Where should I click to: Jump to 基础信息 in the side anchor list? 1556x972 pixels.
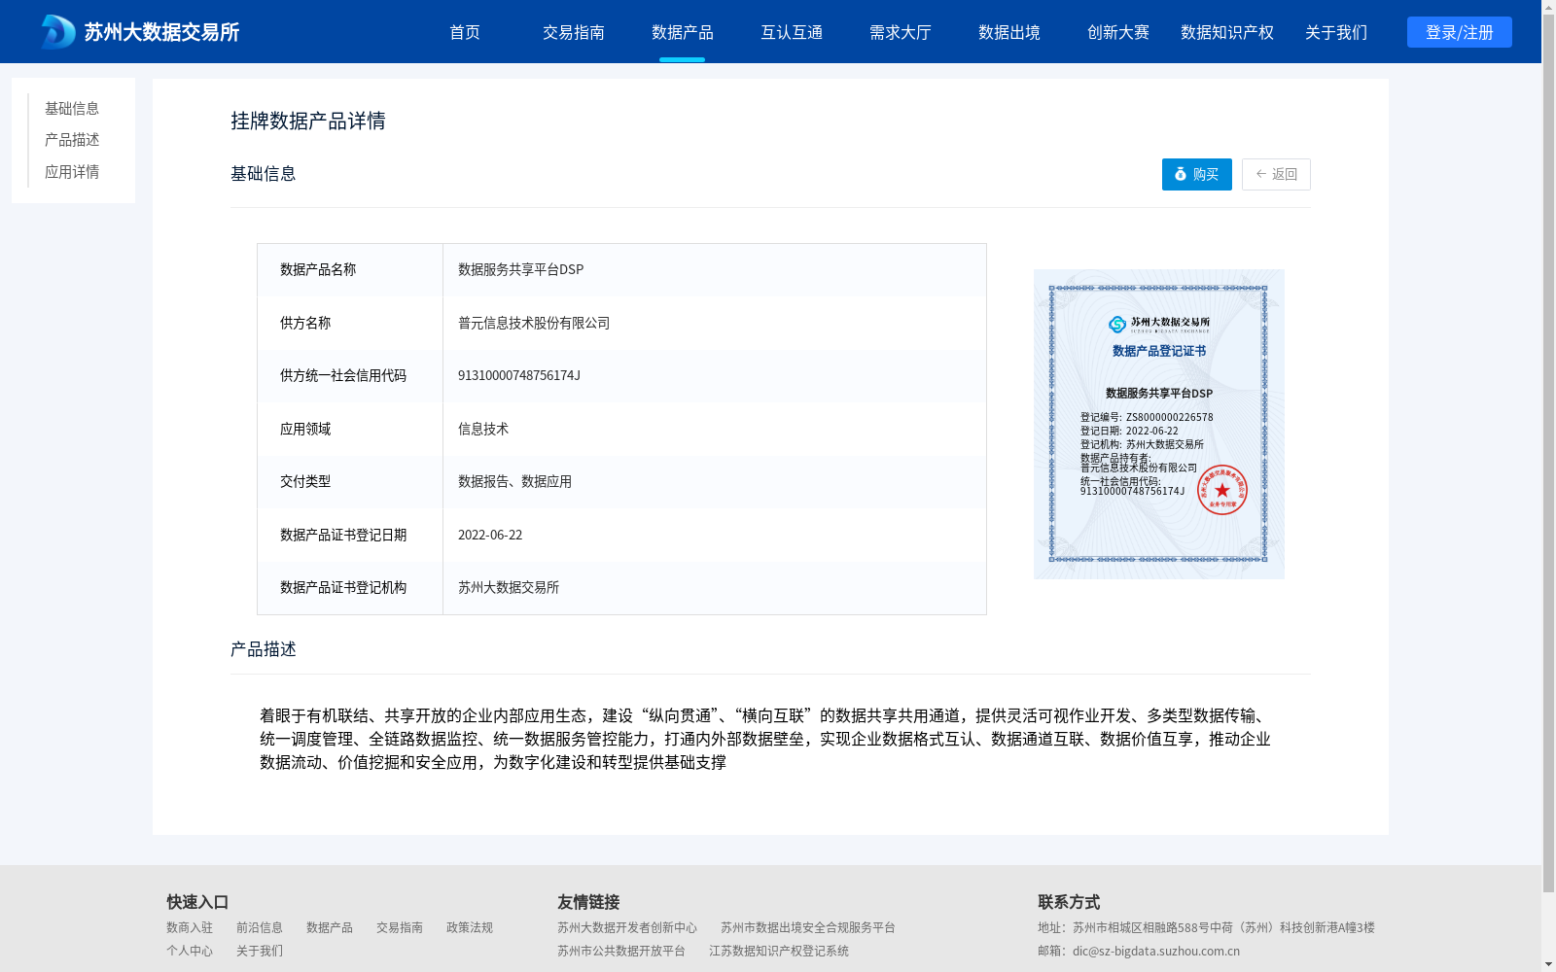[72, 108]
